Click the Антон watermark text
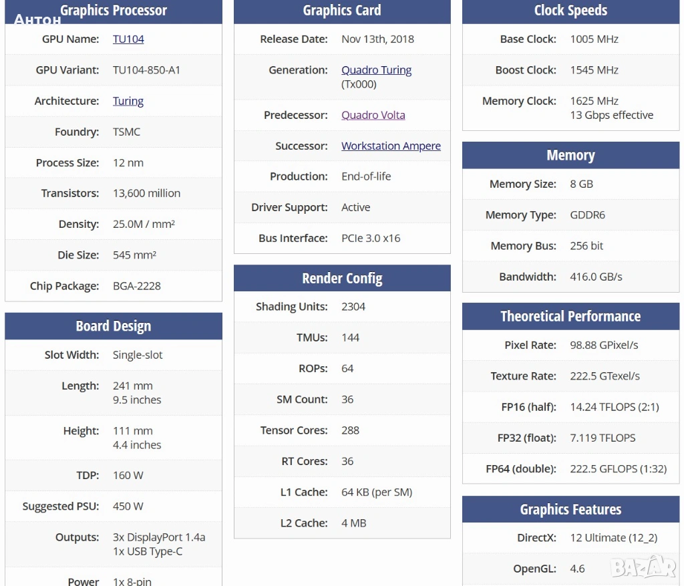 pyautogui.click(x=37, y=19)
